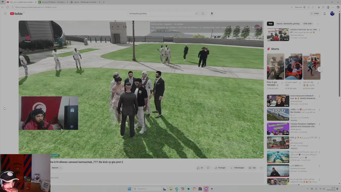Show the next Shorts with the arrow button
Screen dimensions: 341x192
tap(320, 69)
